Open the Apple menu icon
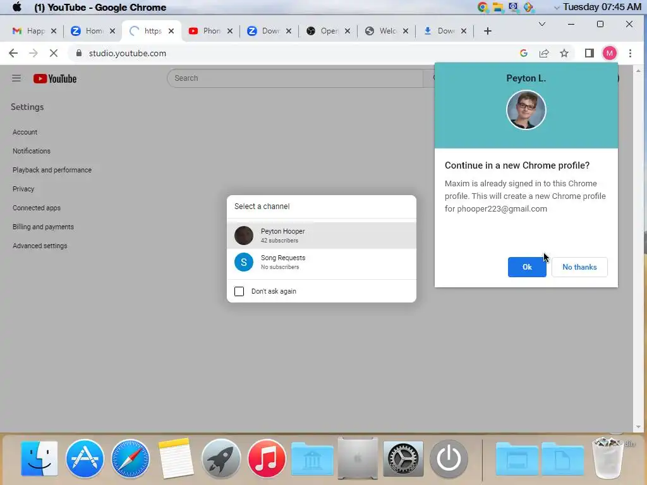Viewport: 647px width, 485px height. coord(17,7)
